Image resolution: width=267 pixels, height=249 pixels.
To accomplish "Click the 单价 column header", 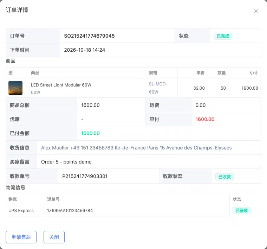I will coord(201,73).
